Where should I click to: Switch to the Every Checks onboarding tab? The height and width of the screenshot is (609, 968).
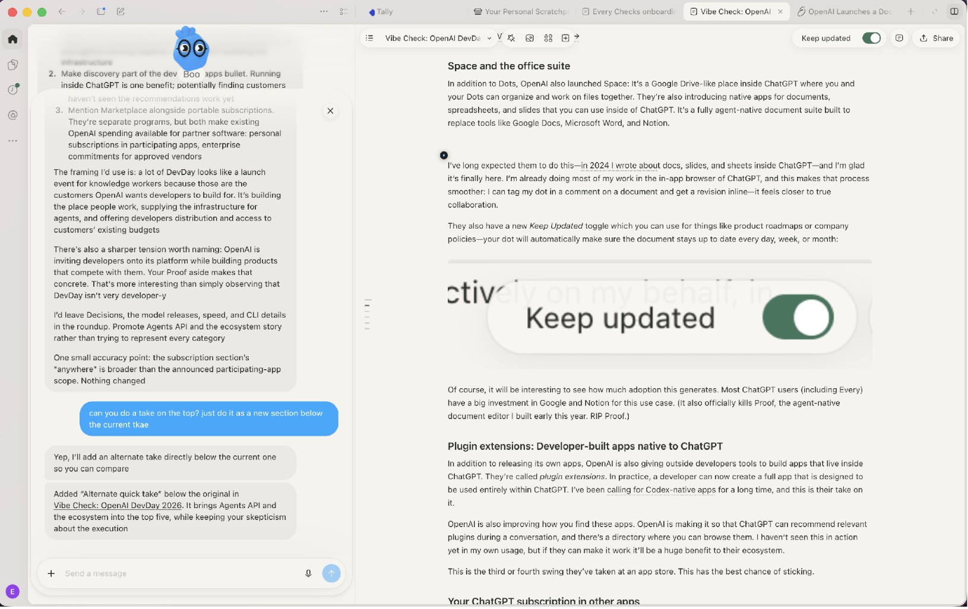(x=629, y=11)
